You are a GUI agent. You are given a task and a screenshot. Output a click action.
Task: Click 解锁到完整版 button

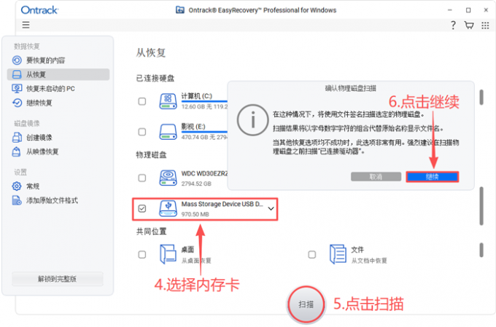[x=58, y=279]
